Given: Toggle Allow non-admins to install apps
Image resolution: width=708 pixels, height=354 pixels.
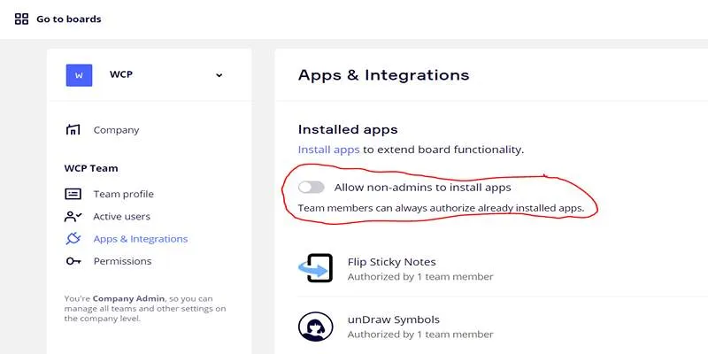Looking at the screenshot, I should pos(312,187).
